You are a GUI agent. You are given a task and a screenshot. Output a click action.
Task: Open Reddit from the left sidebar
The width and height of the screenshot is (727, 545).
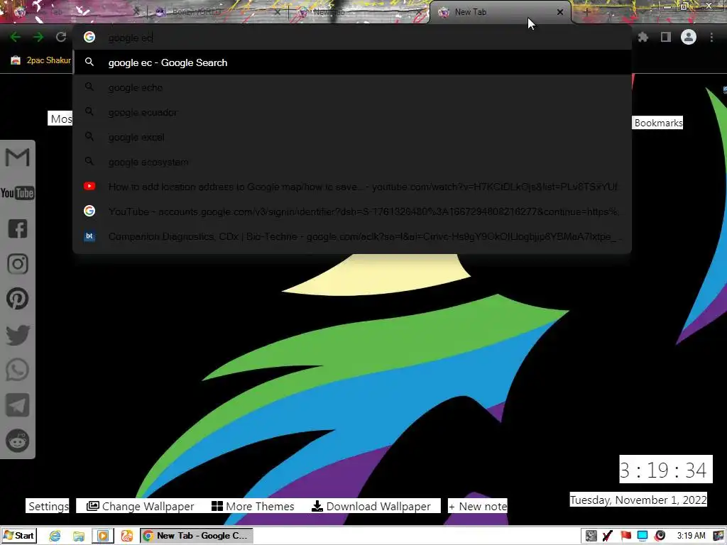click(18, 440)
